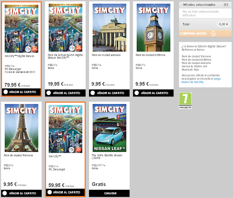Select radio button for Pack de ciudad alemana
The width and height of the screenshot is (233, 198).
click(x=93, y=93)
